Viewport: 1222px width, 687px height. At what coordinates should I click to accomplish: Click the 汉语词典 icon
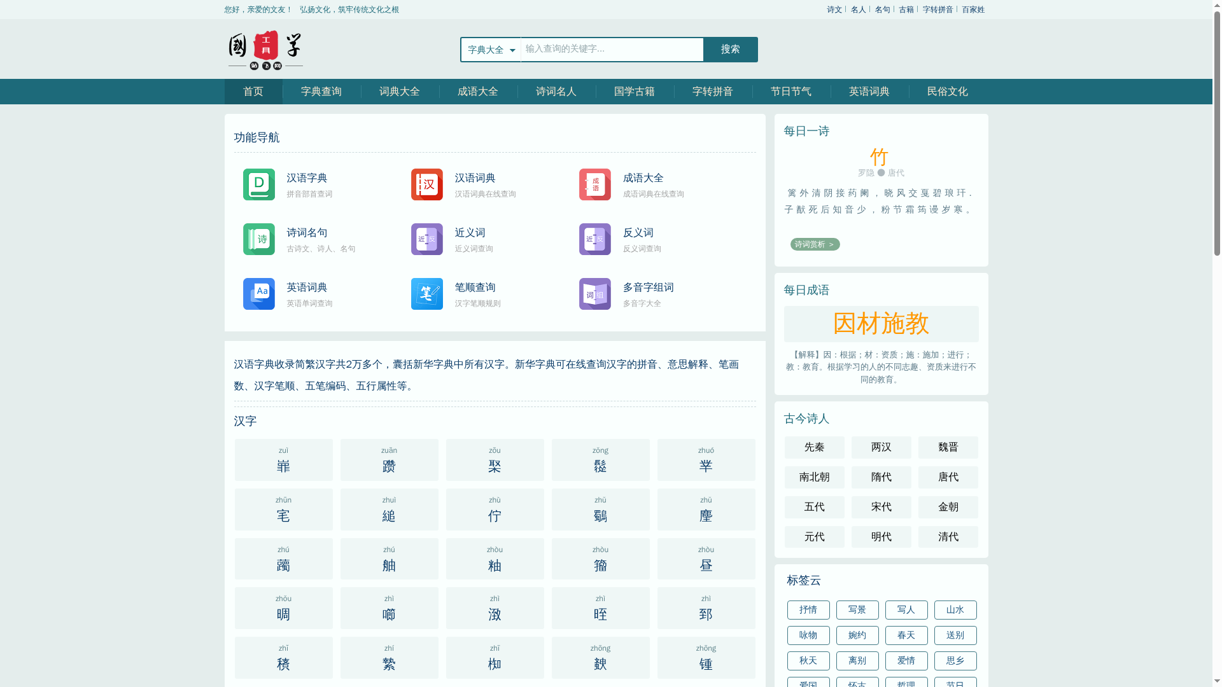click(x=426, y=184)
